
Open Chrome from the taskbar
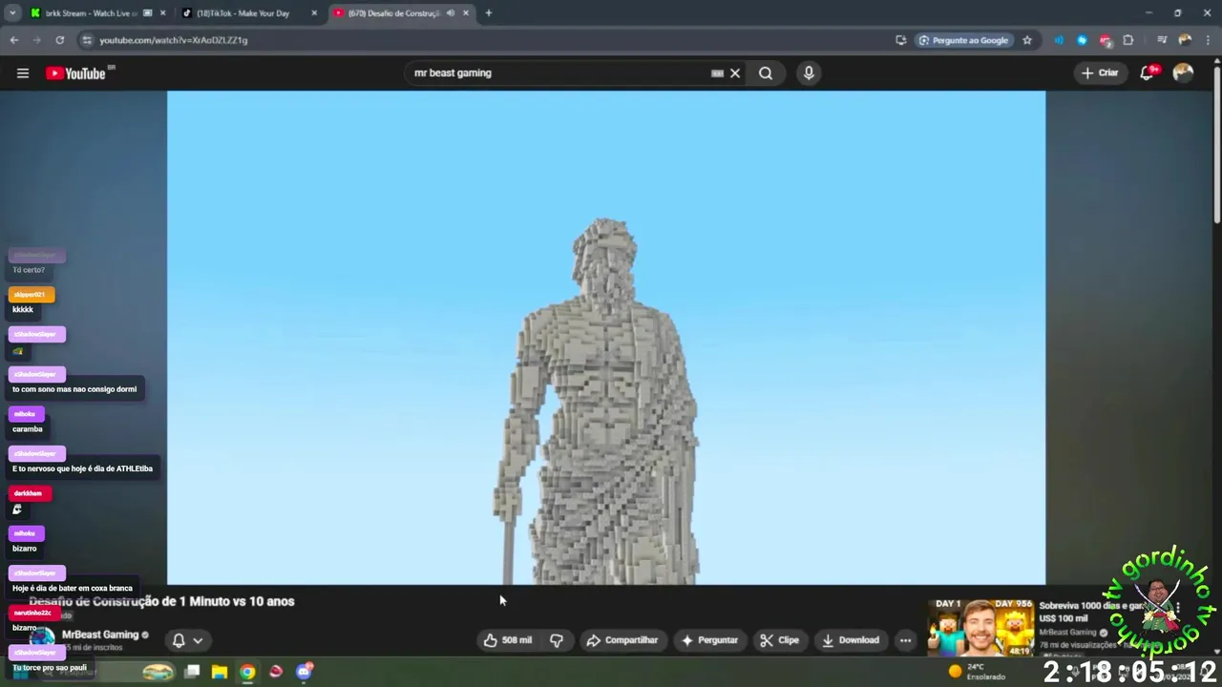(x=247, y=672)
